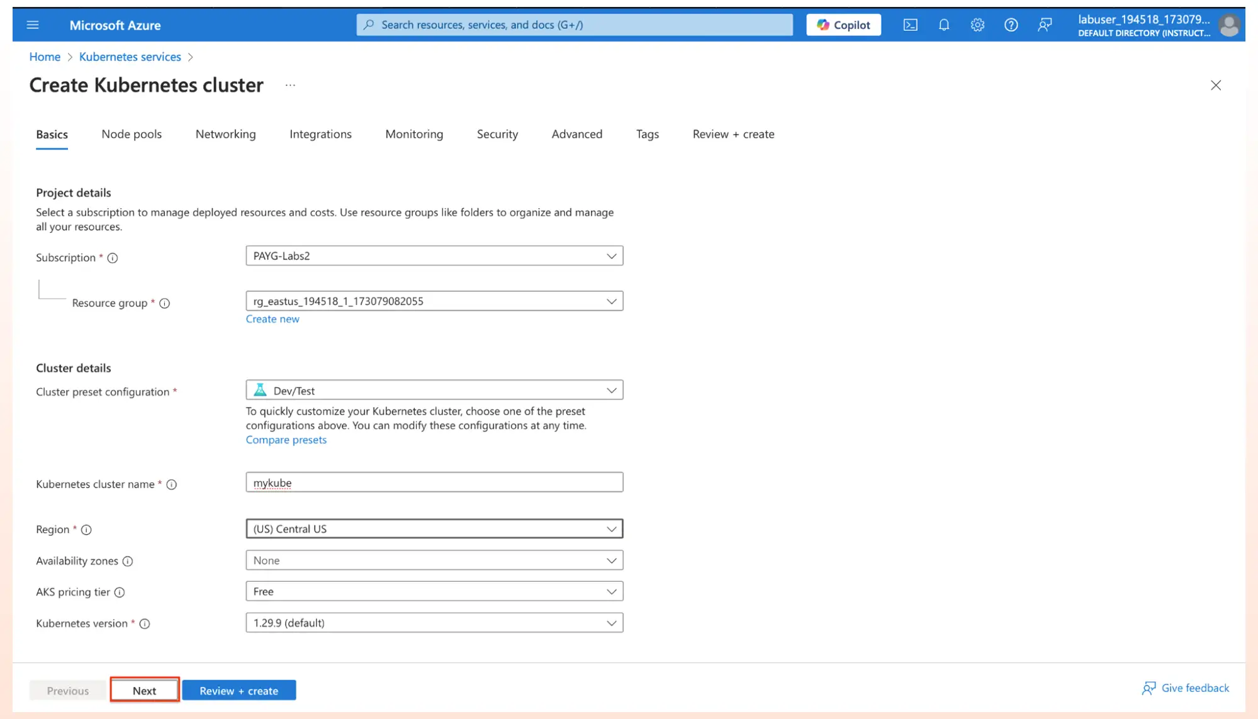This screenshot has width=1258, height=719.
Task: Open portal settings gear
Action: coord(977,25)
